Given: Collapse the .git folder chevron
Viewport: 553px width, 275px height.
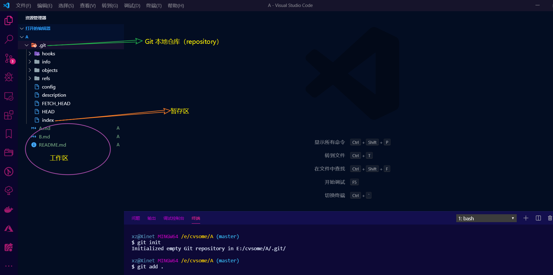Looking at the screenshot, I should [x=27, y=45].
